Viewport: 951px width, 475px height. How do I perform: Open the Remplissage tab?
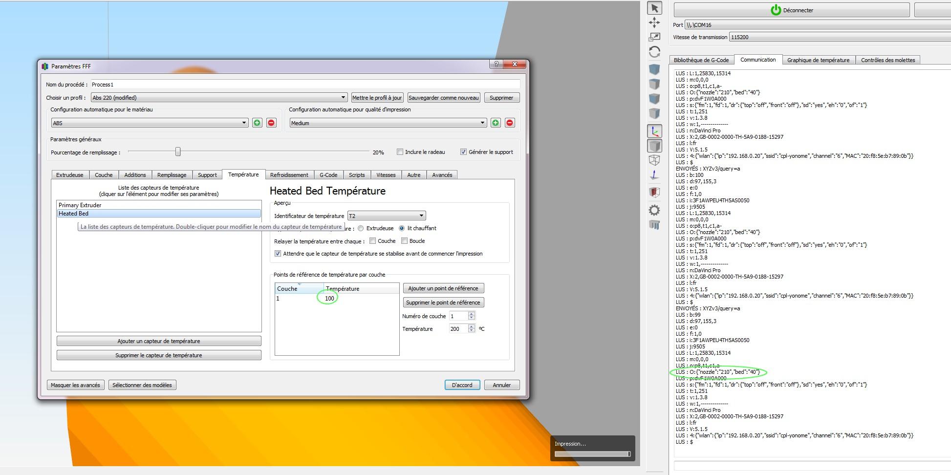click(172, 175)
